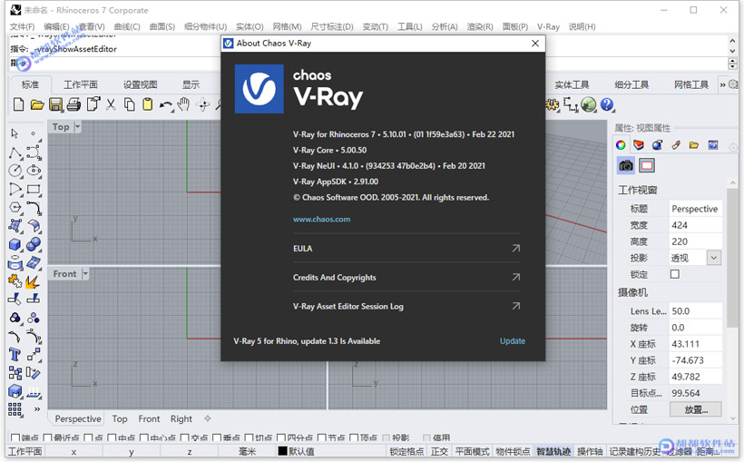The image size is (744, 462).
Task: Switch to 网格工具 toolbar tab
Action: (x=691, y=84)
